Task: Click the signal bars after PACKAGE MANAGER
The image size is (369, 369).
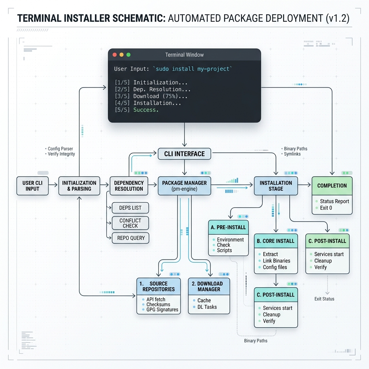Action: 232,181
